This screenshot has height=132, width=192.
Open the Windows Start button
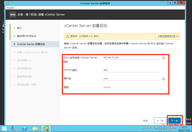tap(4, 129)
